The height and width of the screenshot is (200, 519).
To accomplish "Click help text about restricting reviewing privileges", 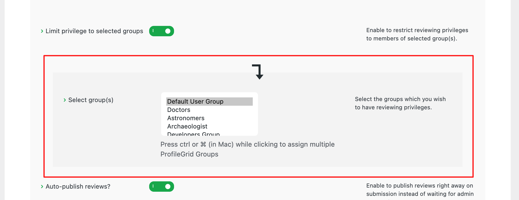I will (x=417, y=34).
